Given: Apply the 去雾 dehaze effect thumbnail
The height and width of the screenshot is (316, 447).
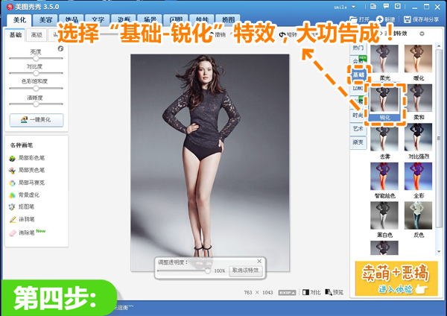Looking at the screenshot, I should pos(384,137).
